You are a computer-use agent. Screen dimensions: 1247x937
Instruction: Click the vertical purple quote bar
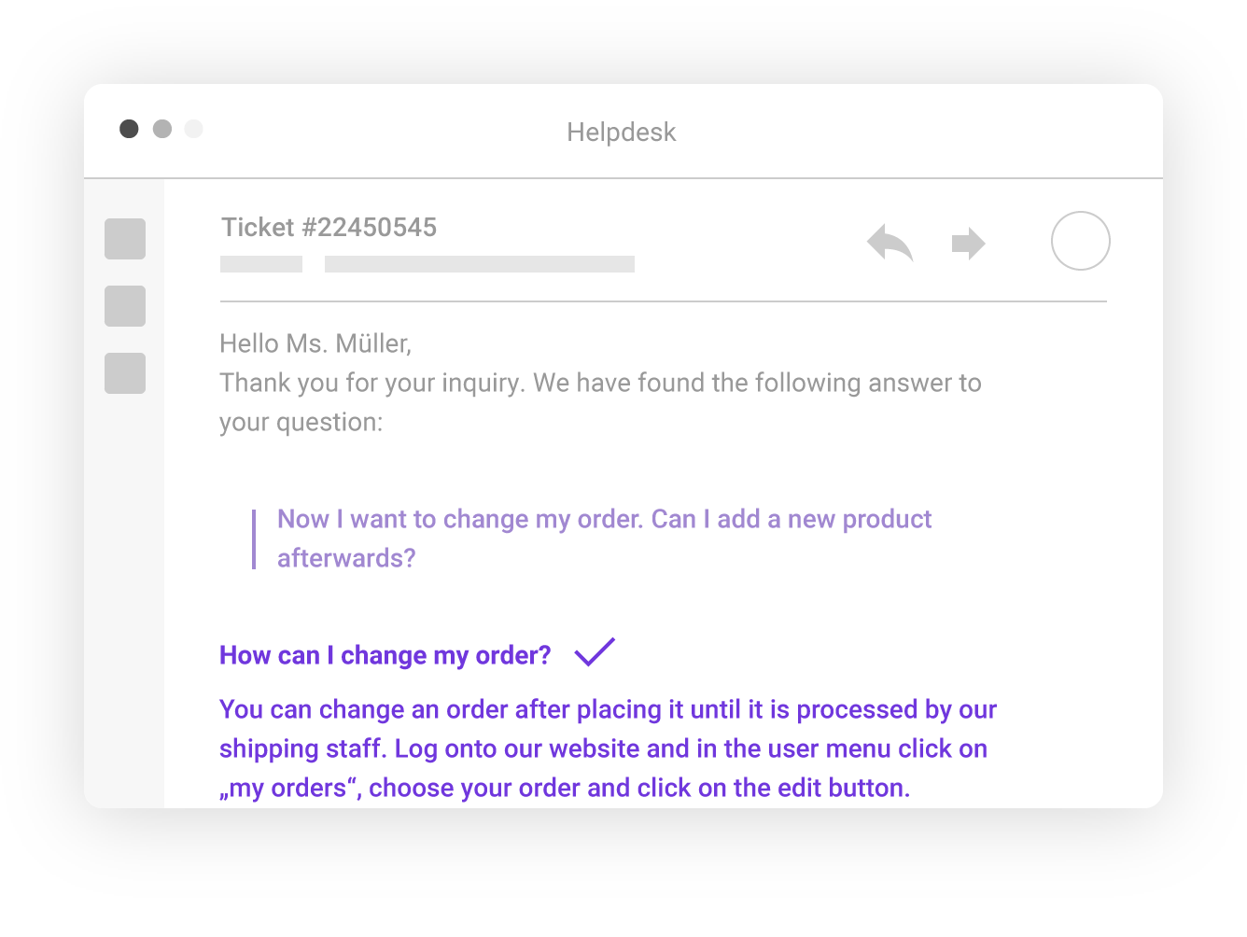tap(254, 539)
